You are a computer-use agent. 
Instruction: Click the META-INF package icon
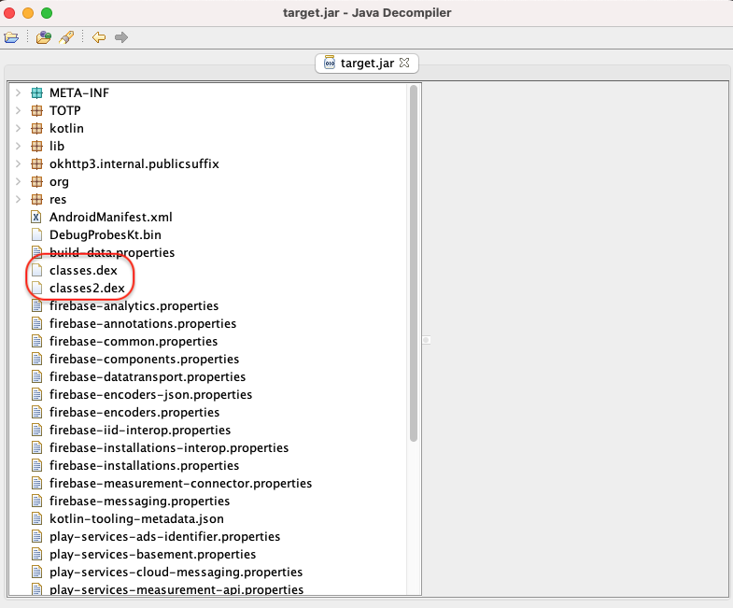tap(36, 92)
